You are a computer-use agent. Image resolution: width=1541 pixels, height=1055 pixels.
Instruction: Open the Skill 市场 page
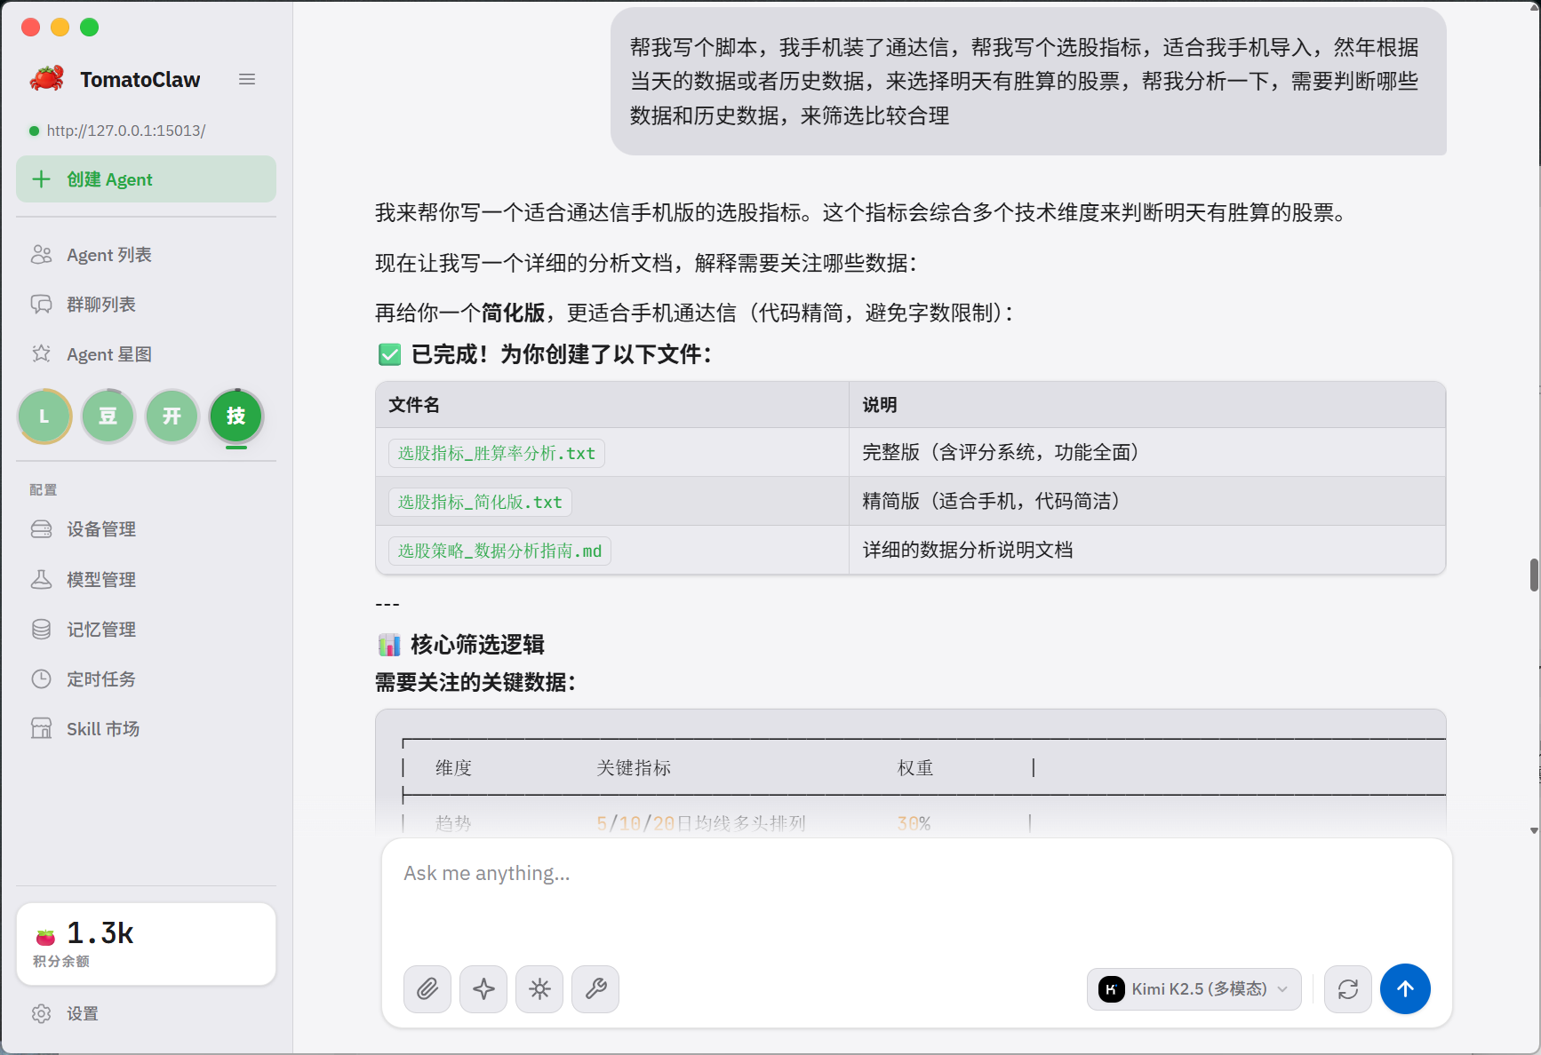[x=102, y=728]
